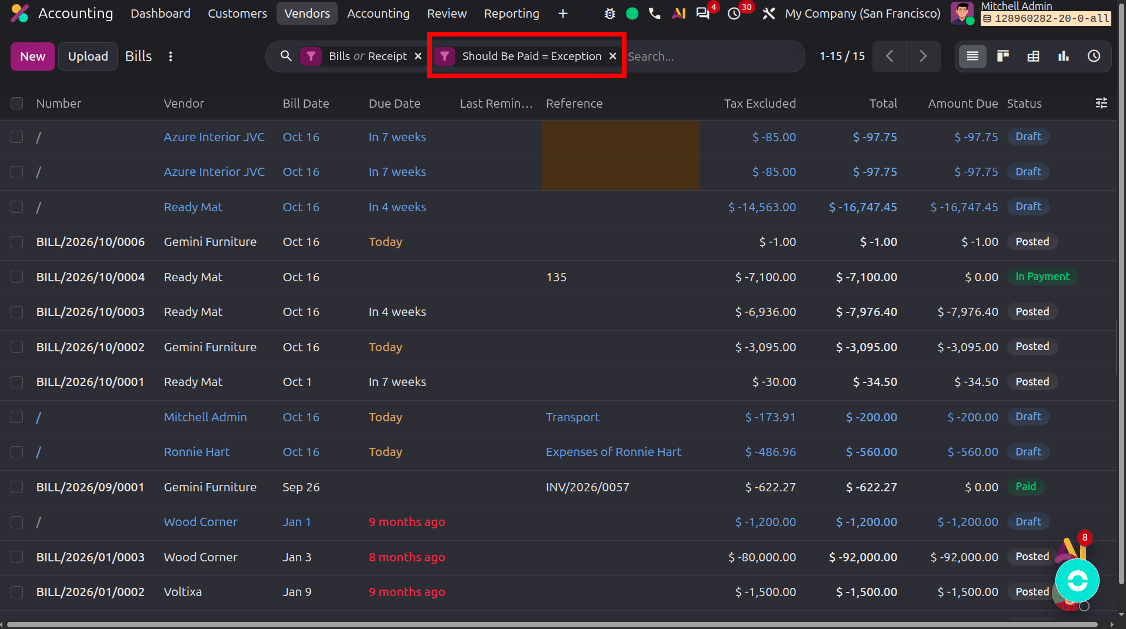Remove the Bills or Receipt filter
This screenshot has height=629, width=1126.
click(418, 56)
